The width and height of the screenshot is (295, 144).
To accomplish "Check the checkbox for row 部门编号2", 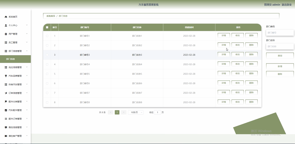I will coord(47,45).
